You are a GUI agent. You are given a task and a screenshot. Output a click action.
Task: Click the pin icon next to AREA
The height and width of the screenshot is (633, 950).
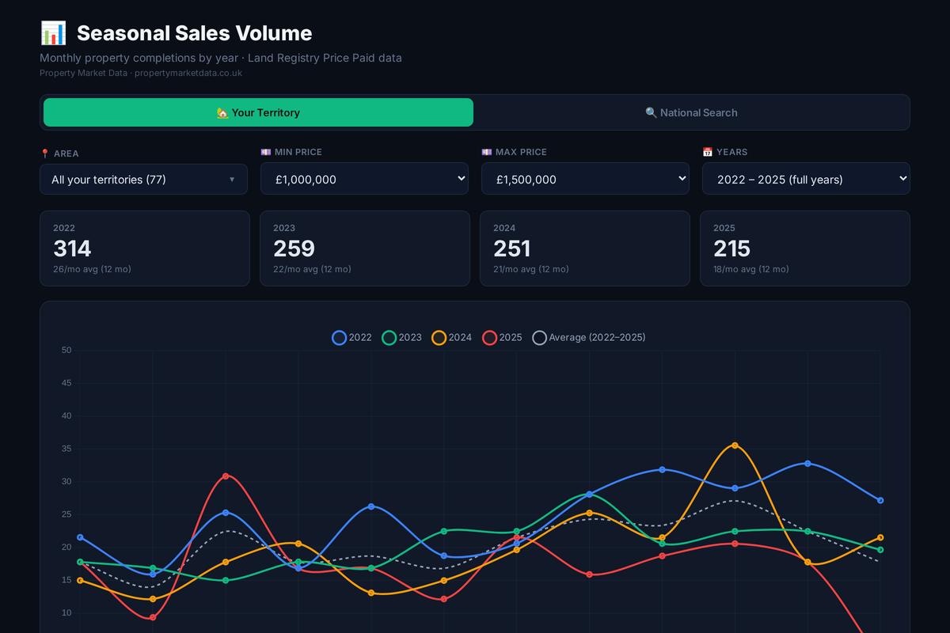pos(45,154)
